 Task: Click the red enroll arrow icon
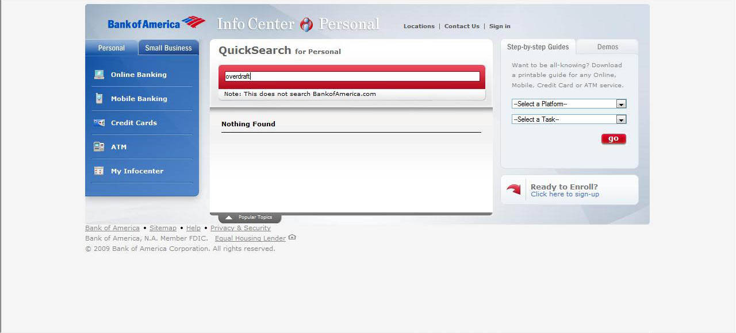pyautogui.click(x=513, y=189)
